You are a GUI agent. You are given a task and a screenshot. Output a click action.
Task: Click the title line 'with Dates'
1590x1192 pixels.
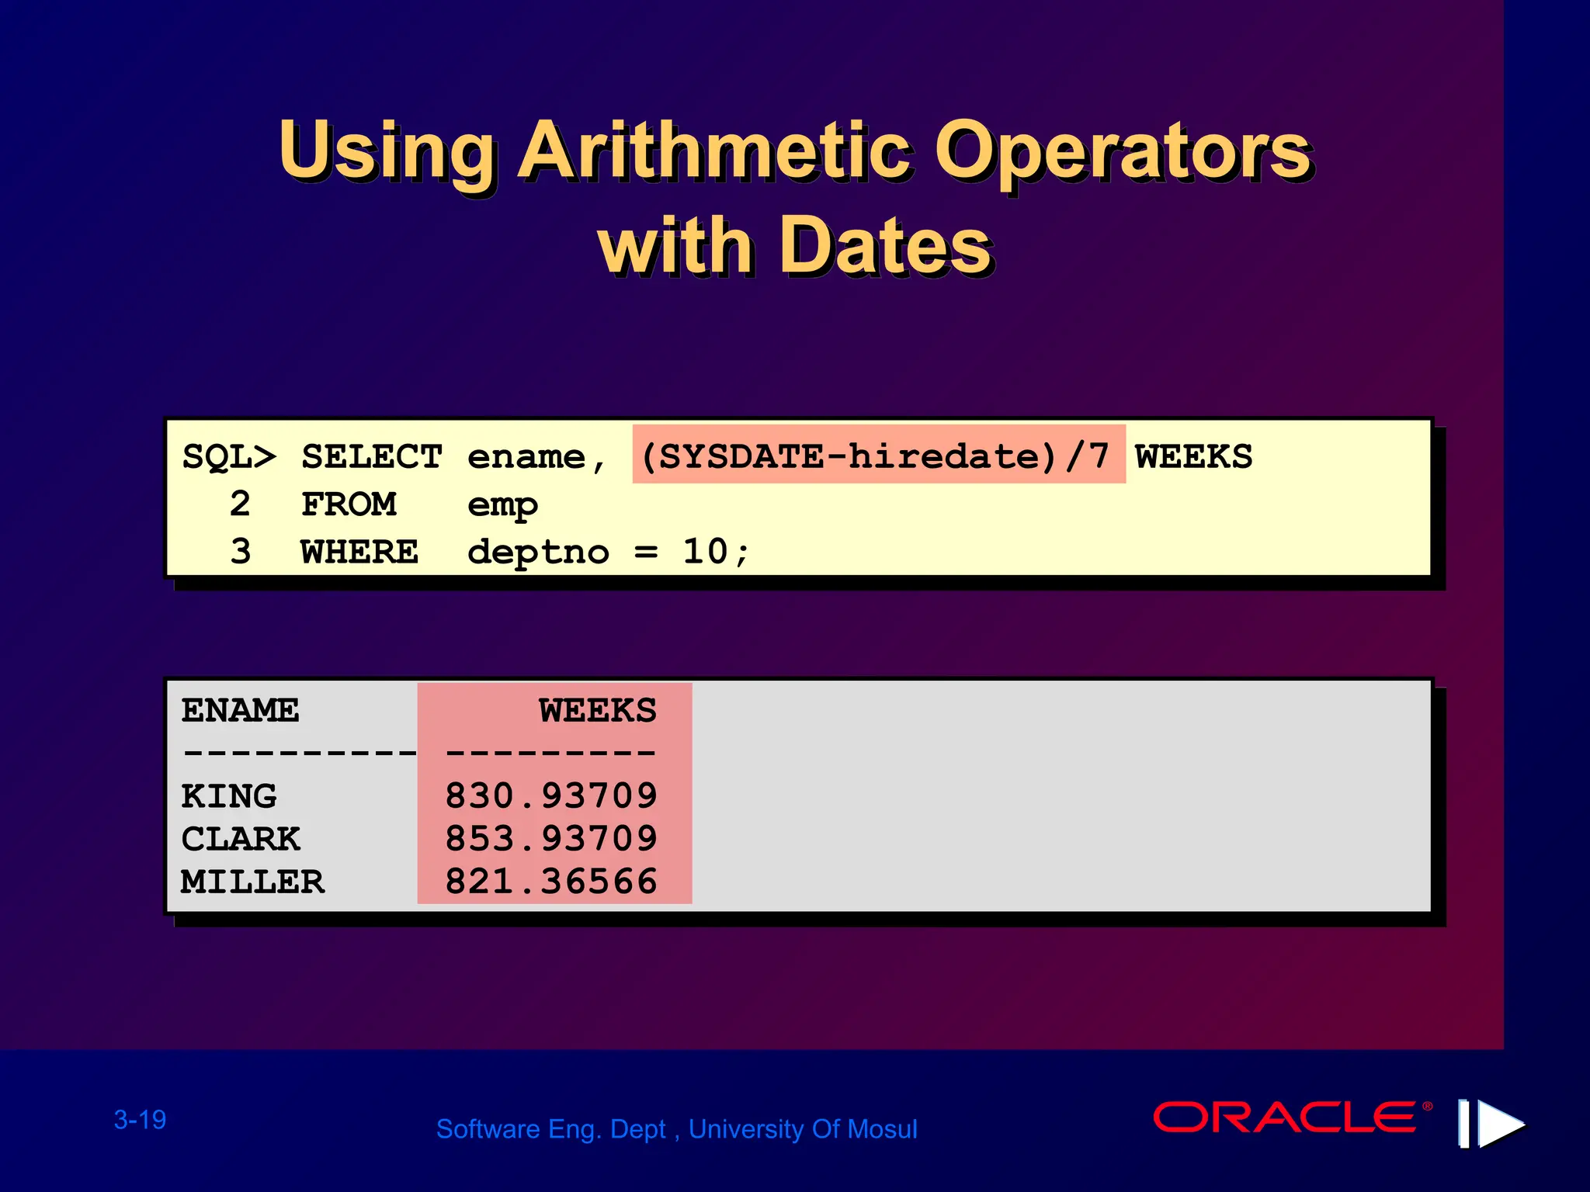(796, 245)
